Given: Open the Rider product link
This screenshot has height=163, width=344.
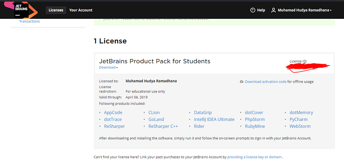Looking at the screenshot, I should 199,126.
